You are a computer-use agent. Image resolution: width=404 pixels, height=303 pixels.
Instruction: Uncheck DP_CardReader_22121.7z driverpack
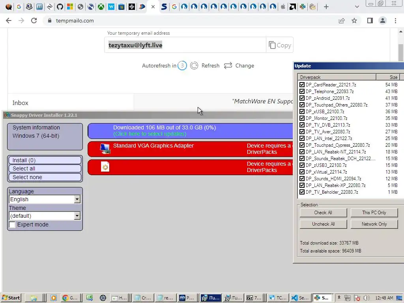point(302,85)
